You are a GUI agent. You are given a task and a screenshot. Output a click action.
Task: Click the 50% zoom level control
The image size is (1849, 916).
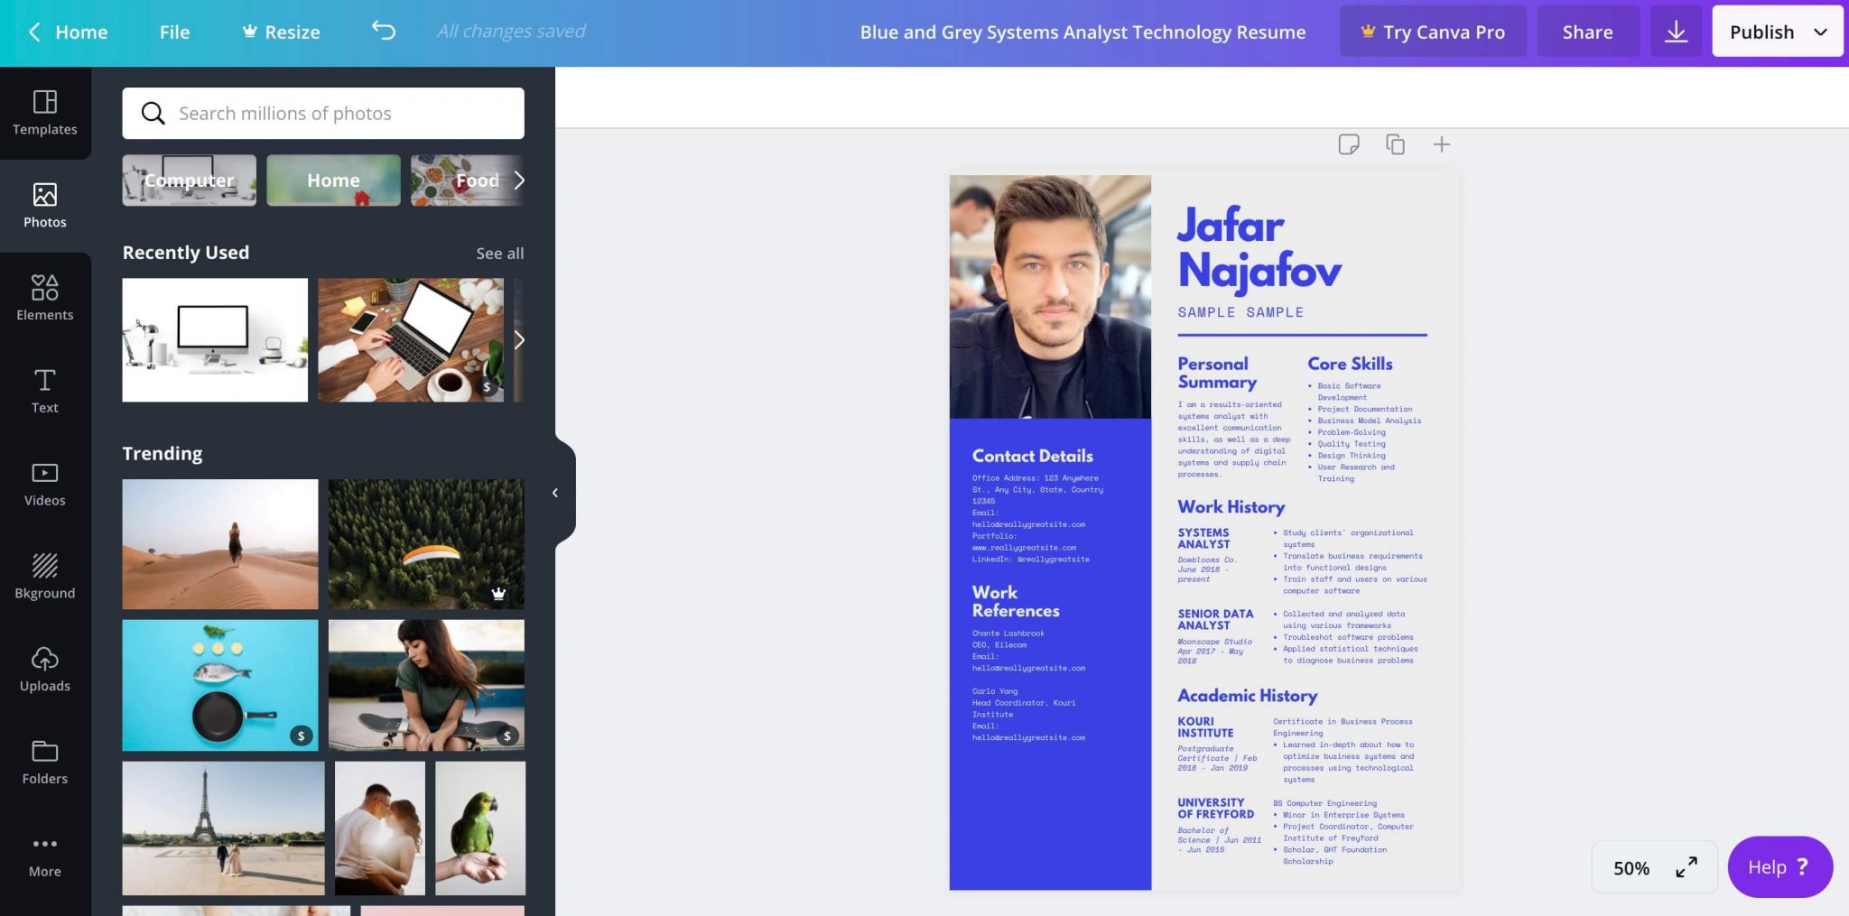[1631, 867]
